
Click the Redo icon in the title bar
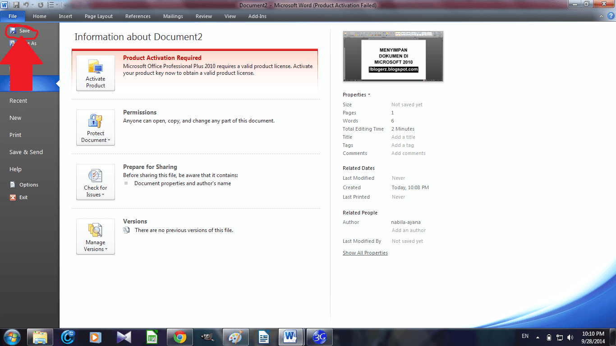point(41,5)
